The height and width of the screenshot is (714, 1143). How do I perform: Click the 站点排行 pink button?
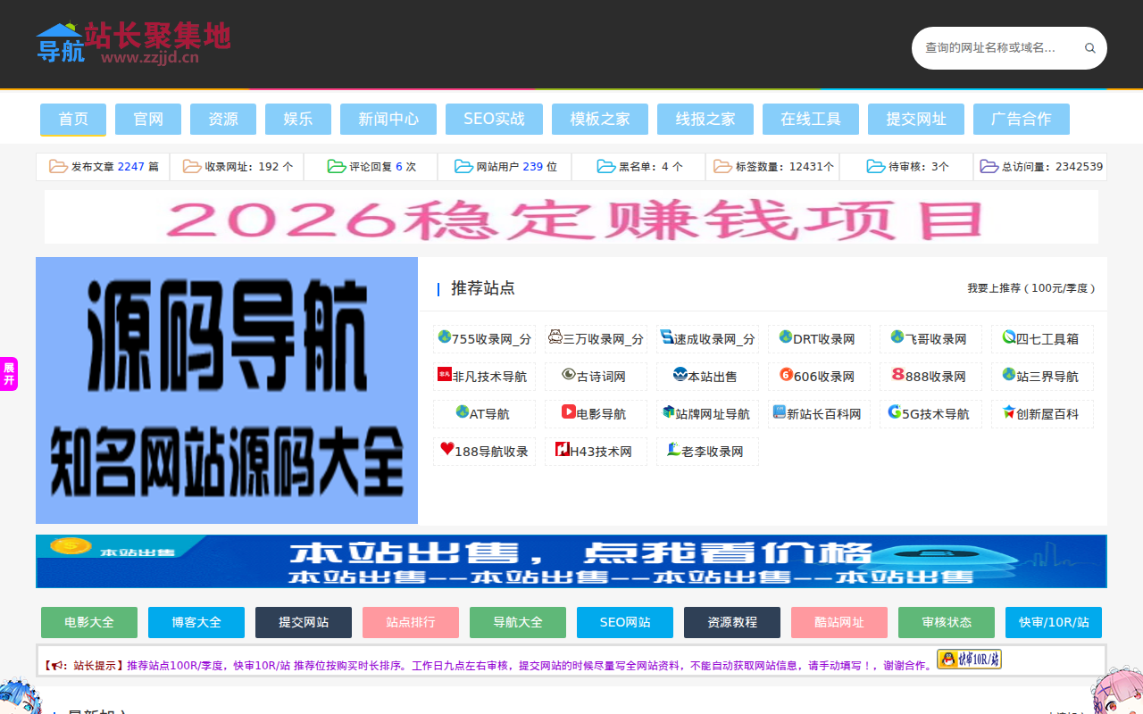tap(411, 622)
